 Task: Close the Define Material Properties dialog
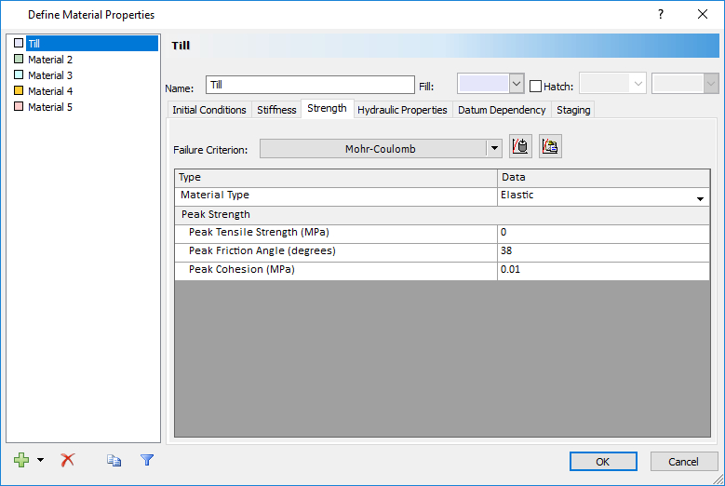pyautogui.click(x=703, y=14)
